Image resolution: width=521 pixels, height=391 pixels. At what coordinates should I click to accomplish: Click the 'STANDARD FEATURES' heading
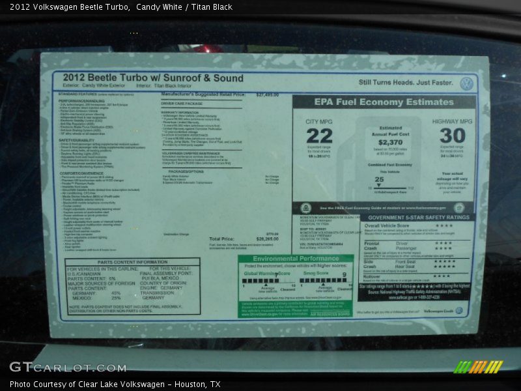[77, 94]
